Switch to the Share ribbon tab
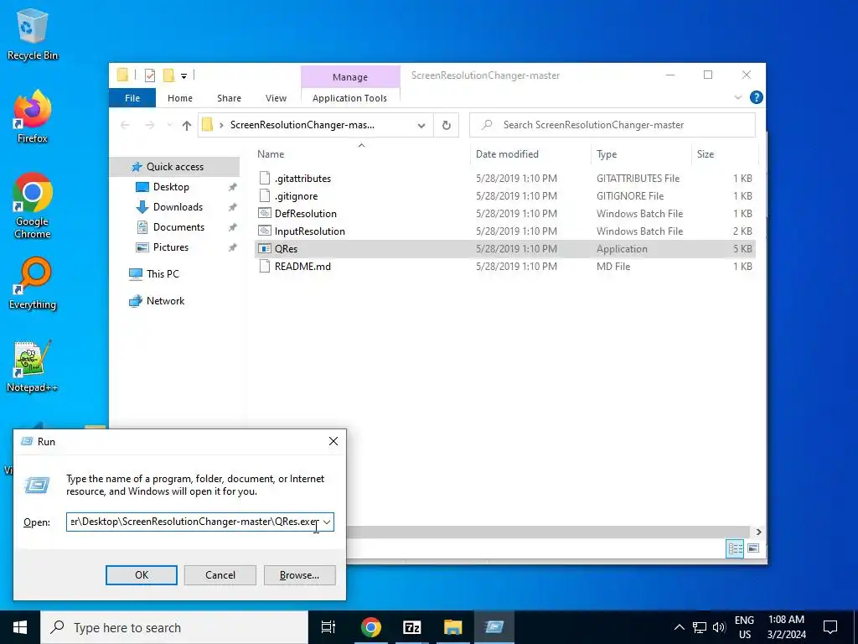 (x=229, y=98)
